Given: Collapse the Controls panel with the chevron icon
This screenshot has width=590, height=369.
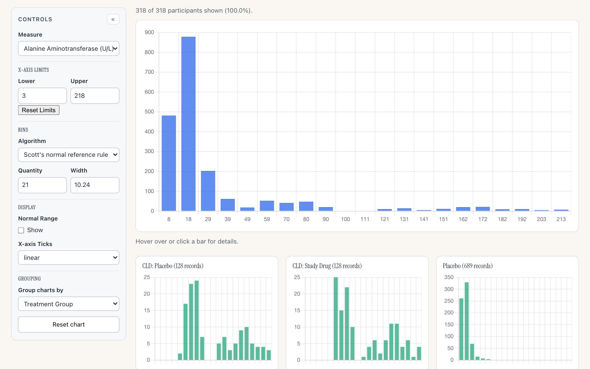Looking at the screenshot, I should [x=113, y=19].
